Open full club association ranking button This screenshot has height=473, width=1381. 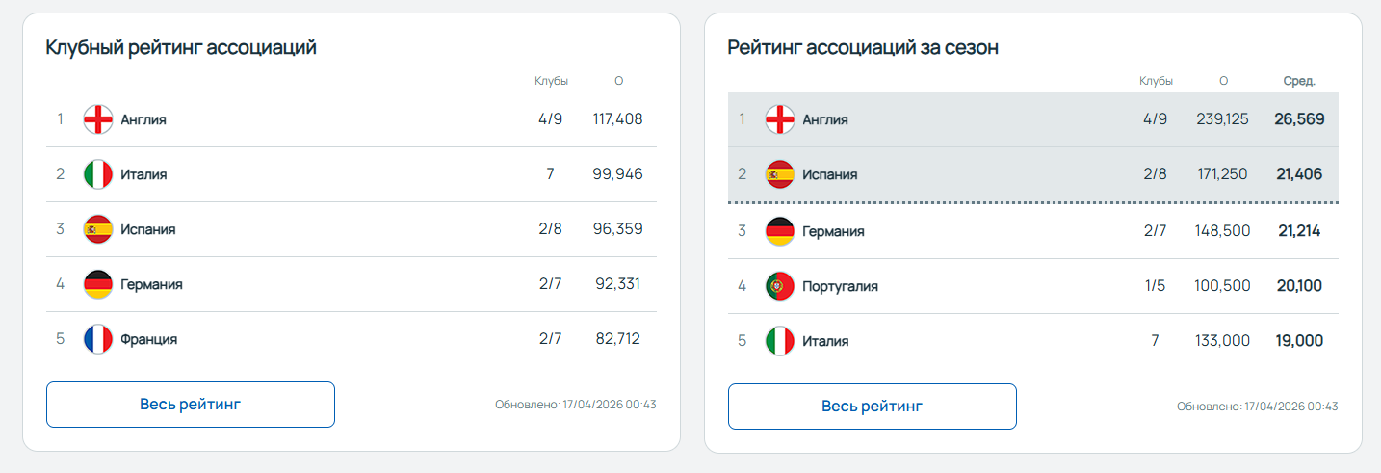pos(191,405)
